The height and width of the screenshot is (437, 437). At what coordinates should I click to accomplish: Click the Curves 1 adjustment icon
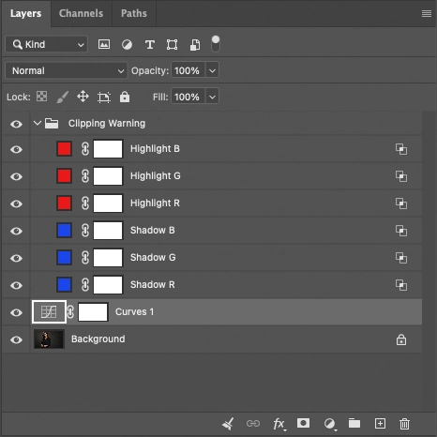click(x=49, y=311)
